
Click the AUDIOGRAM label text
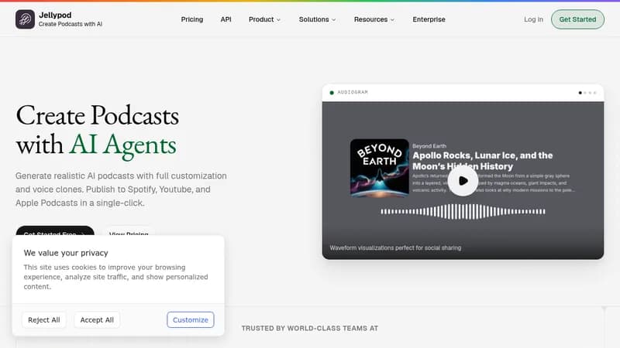[x=353, y=92]
